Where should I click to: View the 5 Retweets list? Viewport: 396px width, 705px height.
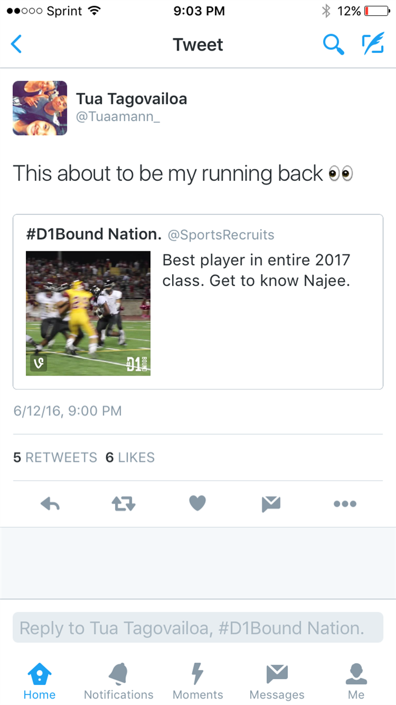point(55,458)
